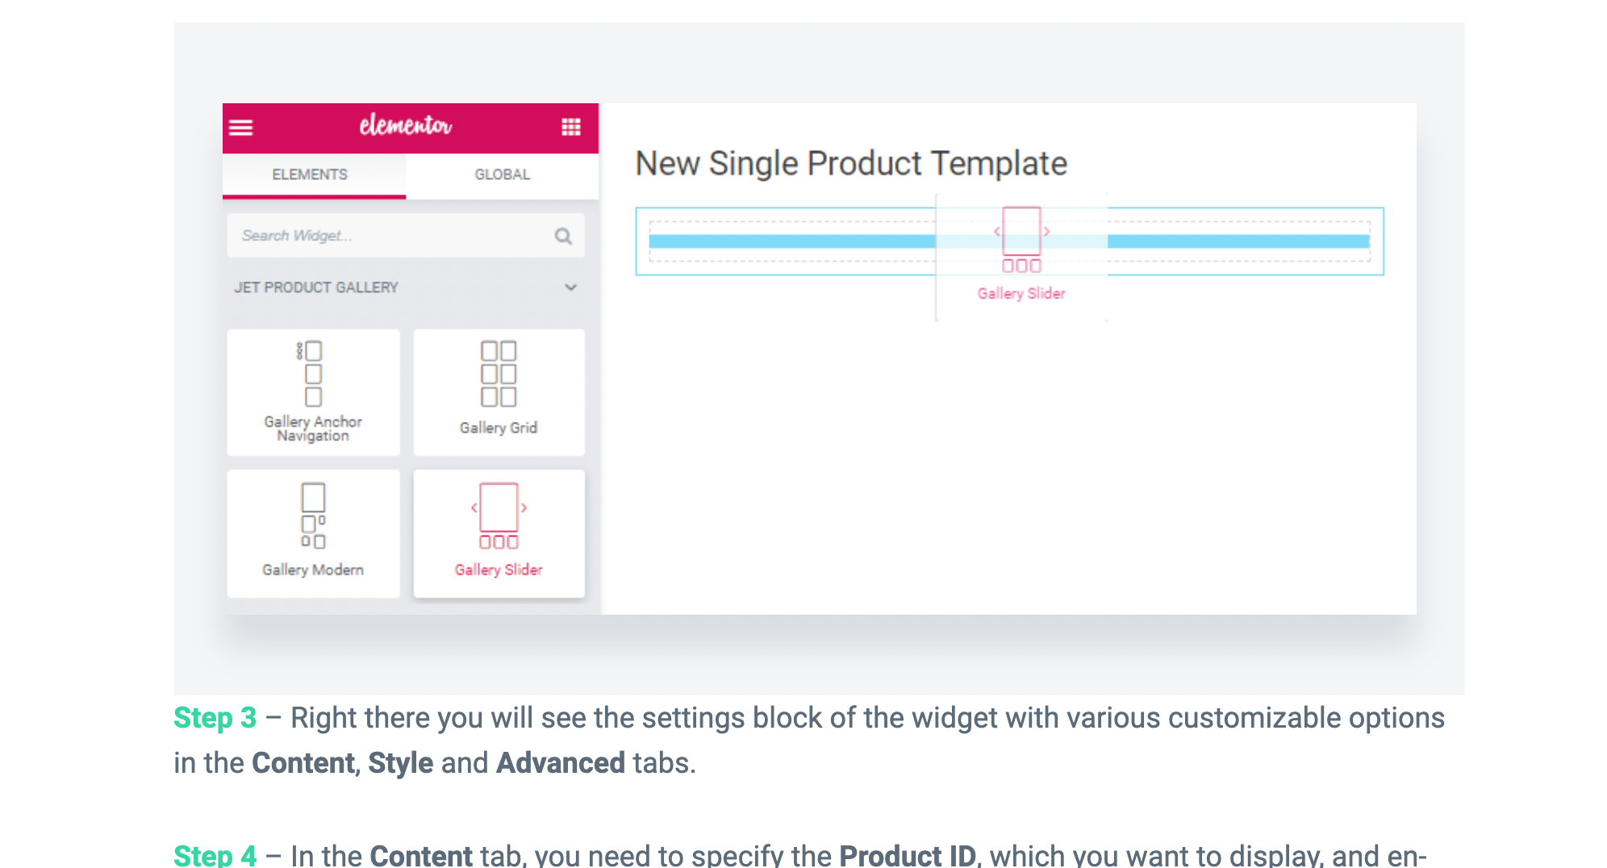Viewport: 1607px width, 868px height.
Task: Click the blue drop zone bar left side
Action: pyautogui.click(x=792, y=241)
